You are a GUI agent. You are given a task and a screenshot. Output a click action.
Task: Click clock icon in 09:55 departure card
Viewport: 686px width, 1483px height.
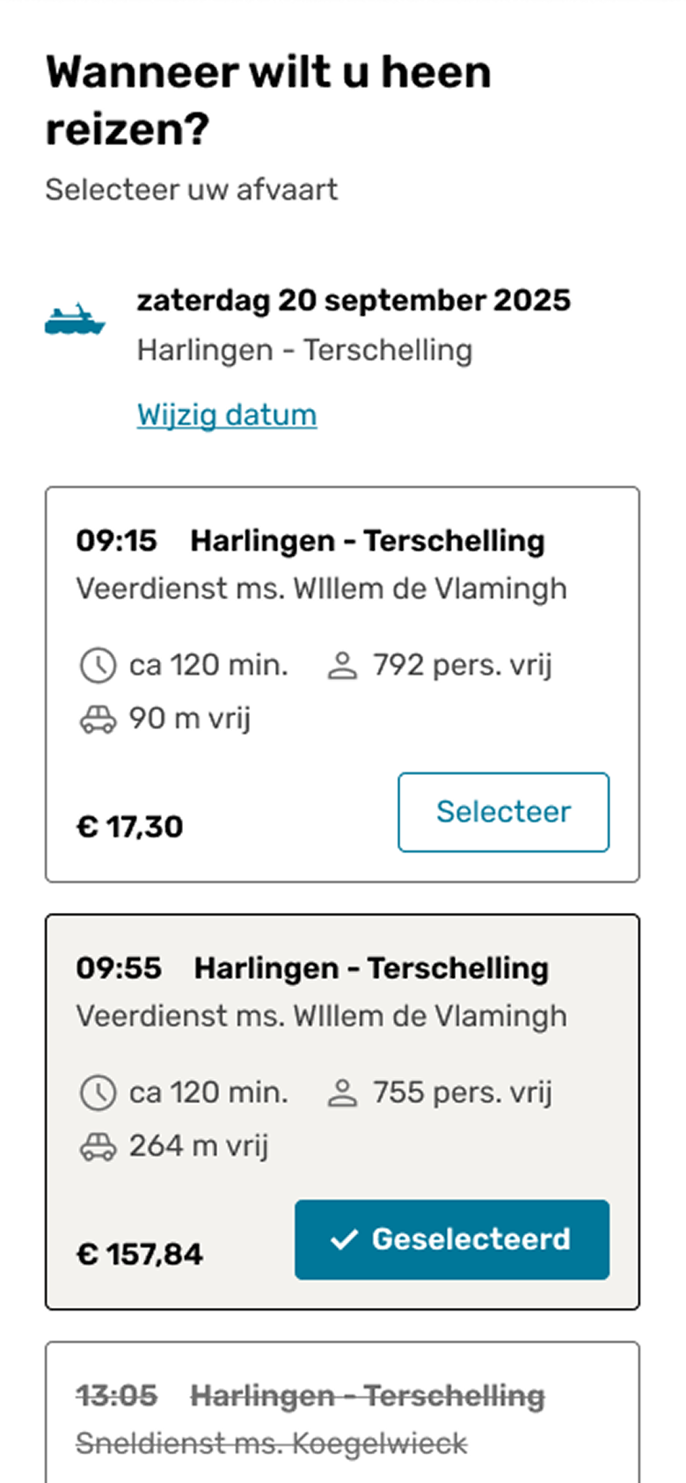point(98,1093)
